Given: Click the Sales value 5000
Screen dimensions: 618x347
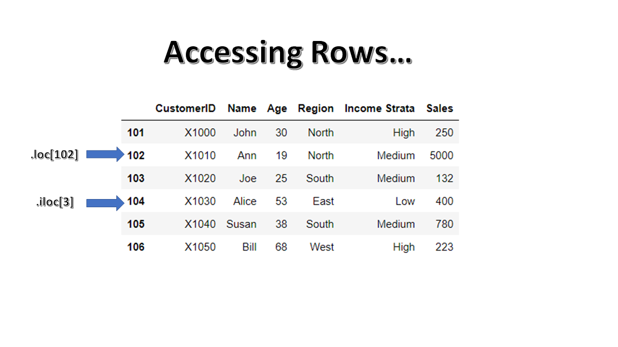Looking at the screenshot, I should click(441, 155).
